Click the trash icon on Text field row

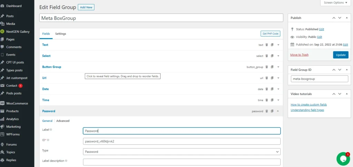266,45
